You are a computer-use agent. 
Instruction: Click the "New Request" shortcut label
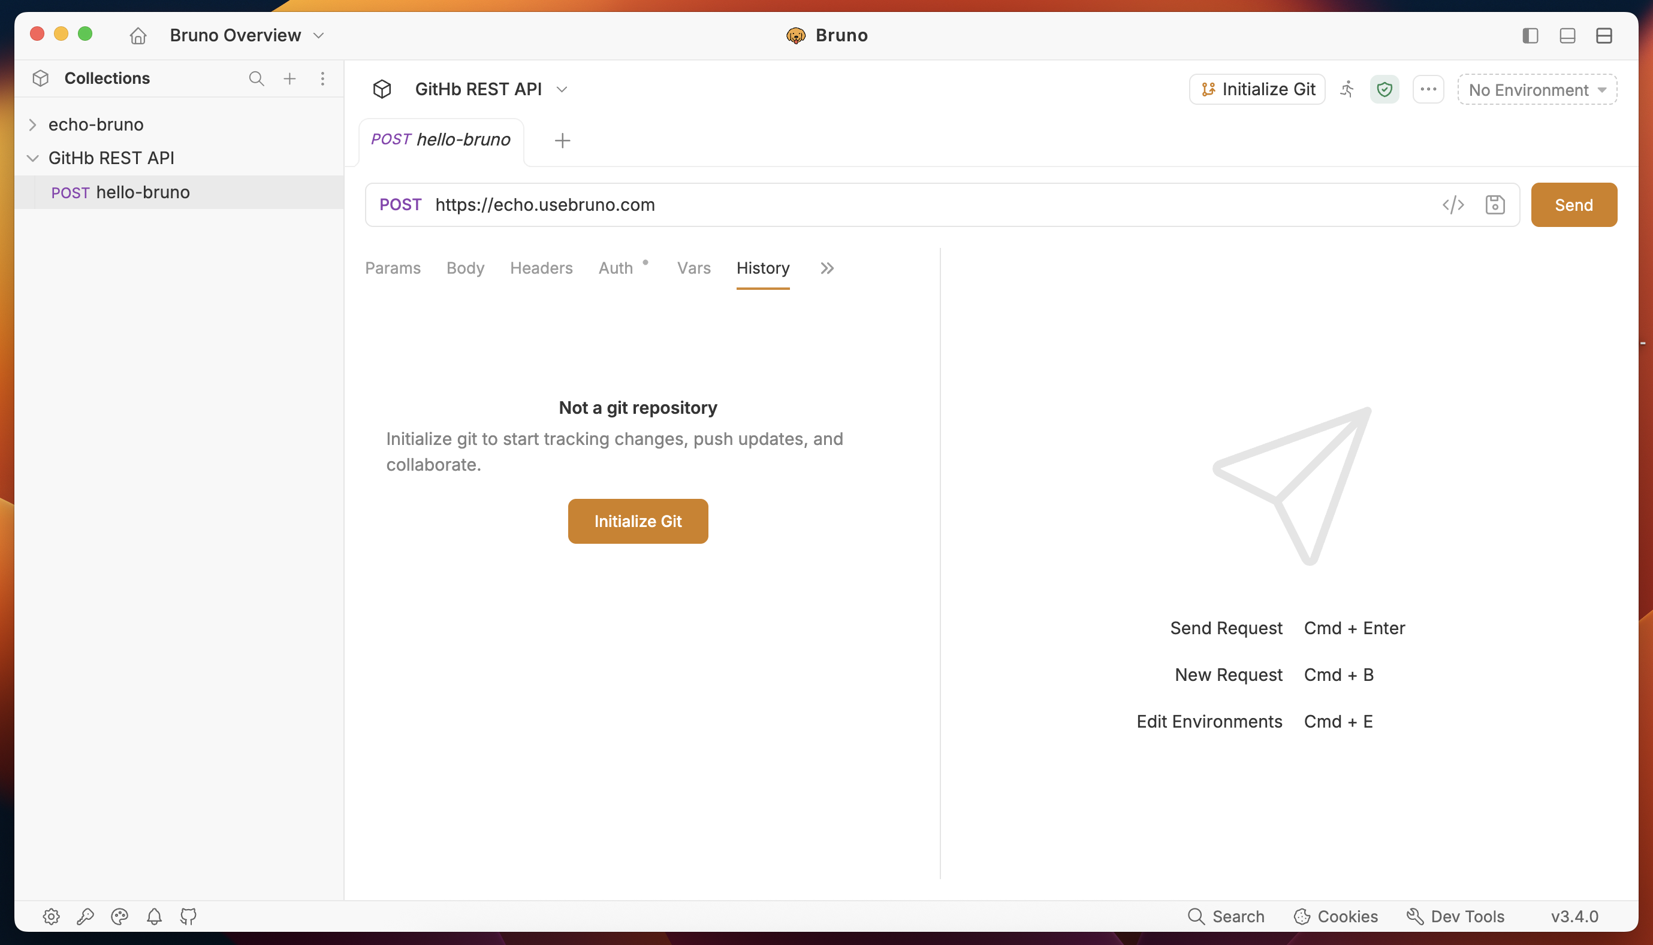pos(1228,675)
